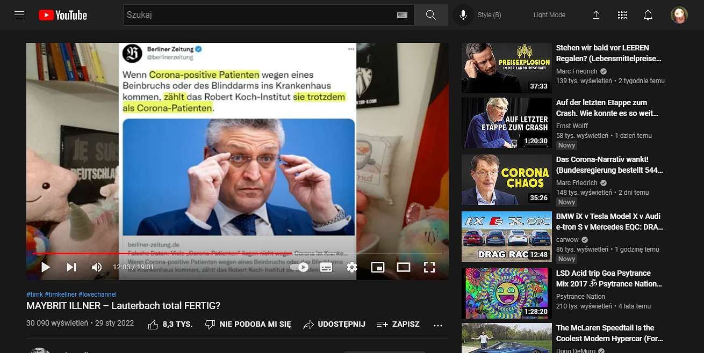The width and height of the screenshot is (704, 353).
Task: Open the #timkellner hashtag
Action: (61, 295)
